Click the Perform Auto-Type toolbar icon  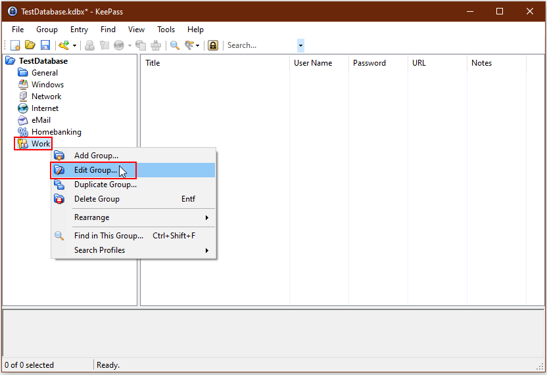click(x=156, y=45)
